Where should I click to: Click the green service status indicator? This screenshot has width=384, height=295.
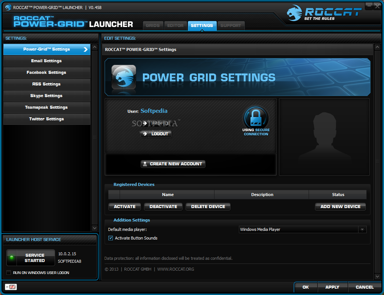12,258
